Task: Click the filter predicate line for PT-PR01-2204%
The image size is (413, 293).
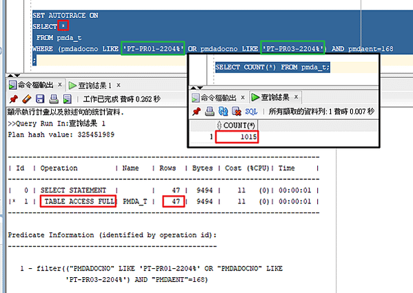Action: tap(152, 268)
